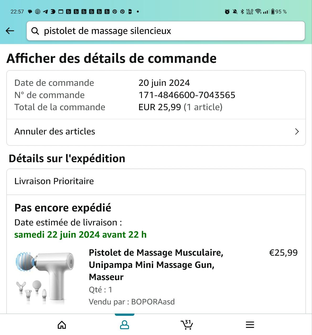The image size is (312, 335).
Task: Select the Annuler des articles option
Action: point(55,131)
